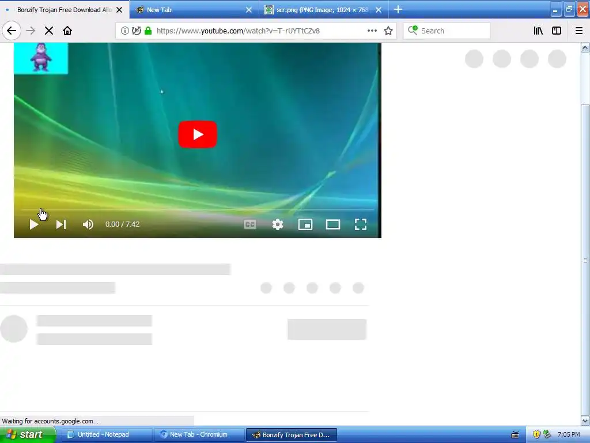Screen dimensions: 590x443
Task: Click the vertical scrollbar thumb
Action: tap(585, 260)
